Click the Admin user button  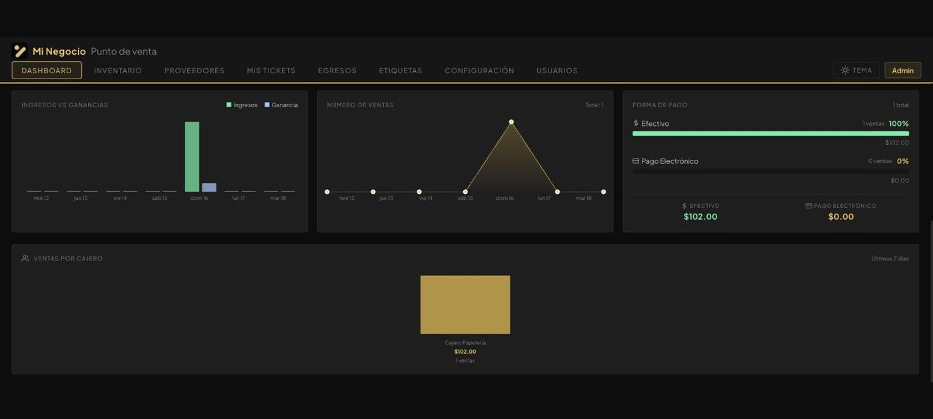903,70
